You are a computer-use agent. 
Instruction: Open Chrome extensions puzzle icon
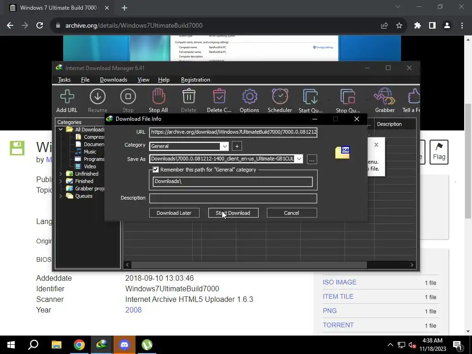point(418,26)
